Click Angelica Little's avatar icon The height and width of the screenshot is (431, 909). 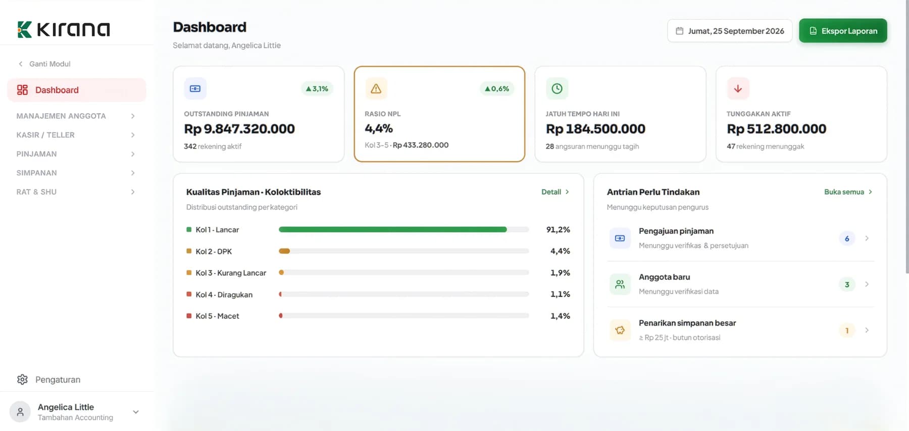pyautogui.click(x=20, y=412)
